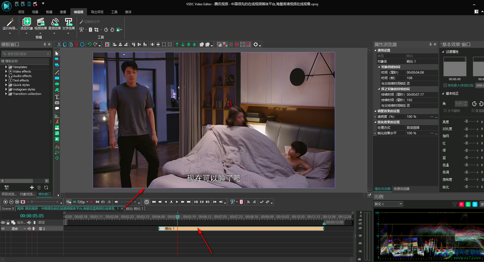Collapse the 锐化效果的设置 section

(x=375, y=122)
